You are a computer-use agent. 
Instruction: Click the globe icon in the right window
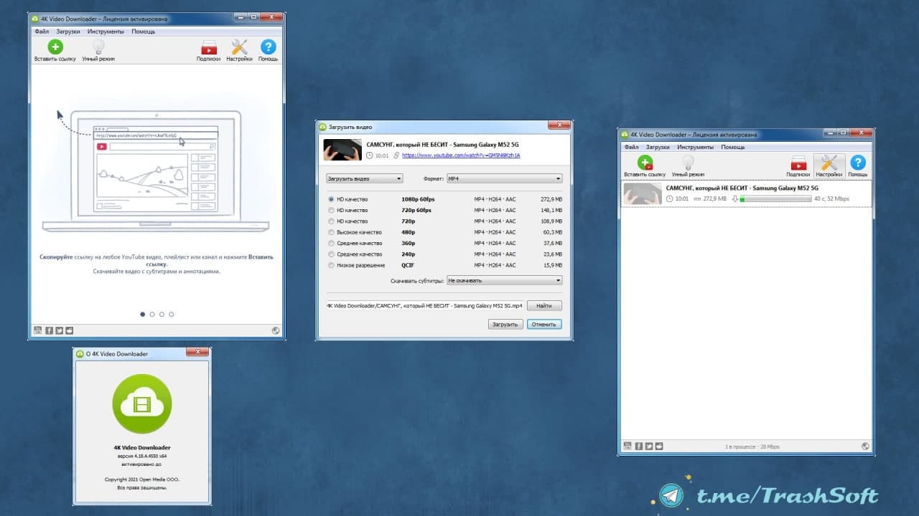click(865, 446)
